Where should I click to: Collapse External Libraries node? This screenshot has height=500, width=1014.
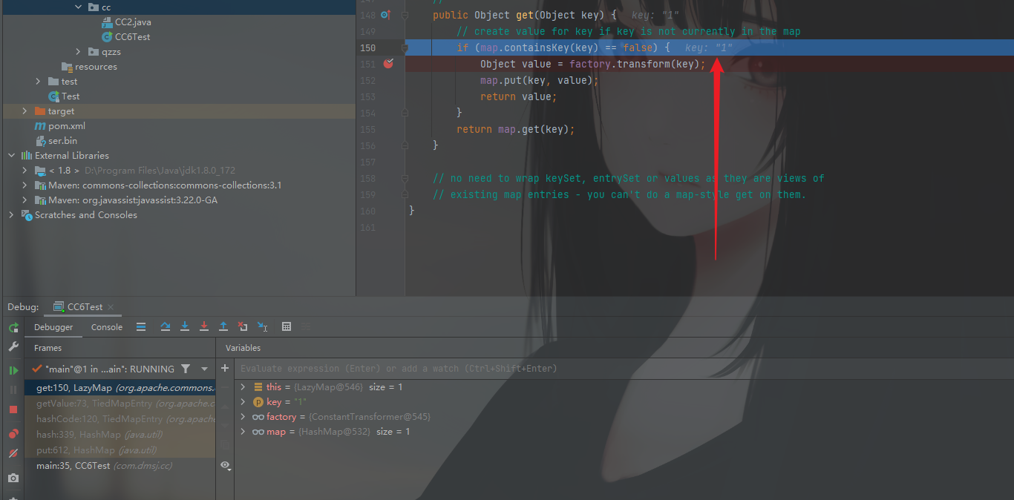click(x=12, y=156)
